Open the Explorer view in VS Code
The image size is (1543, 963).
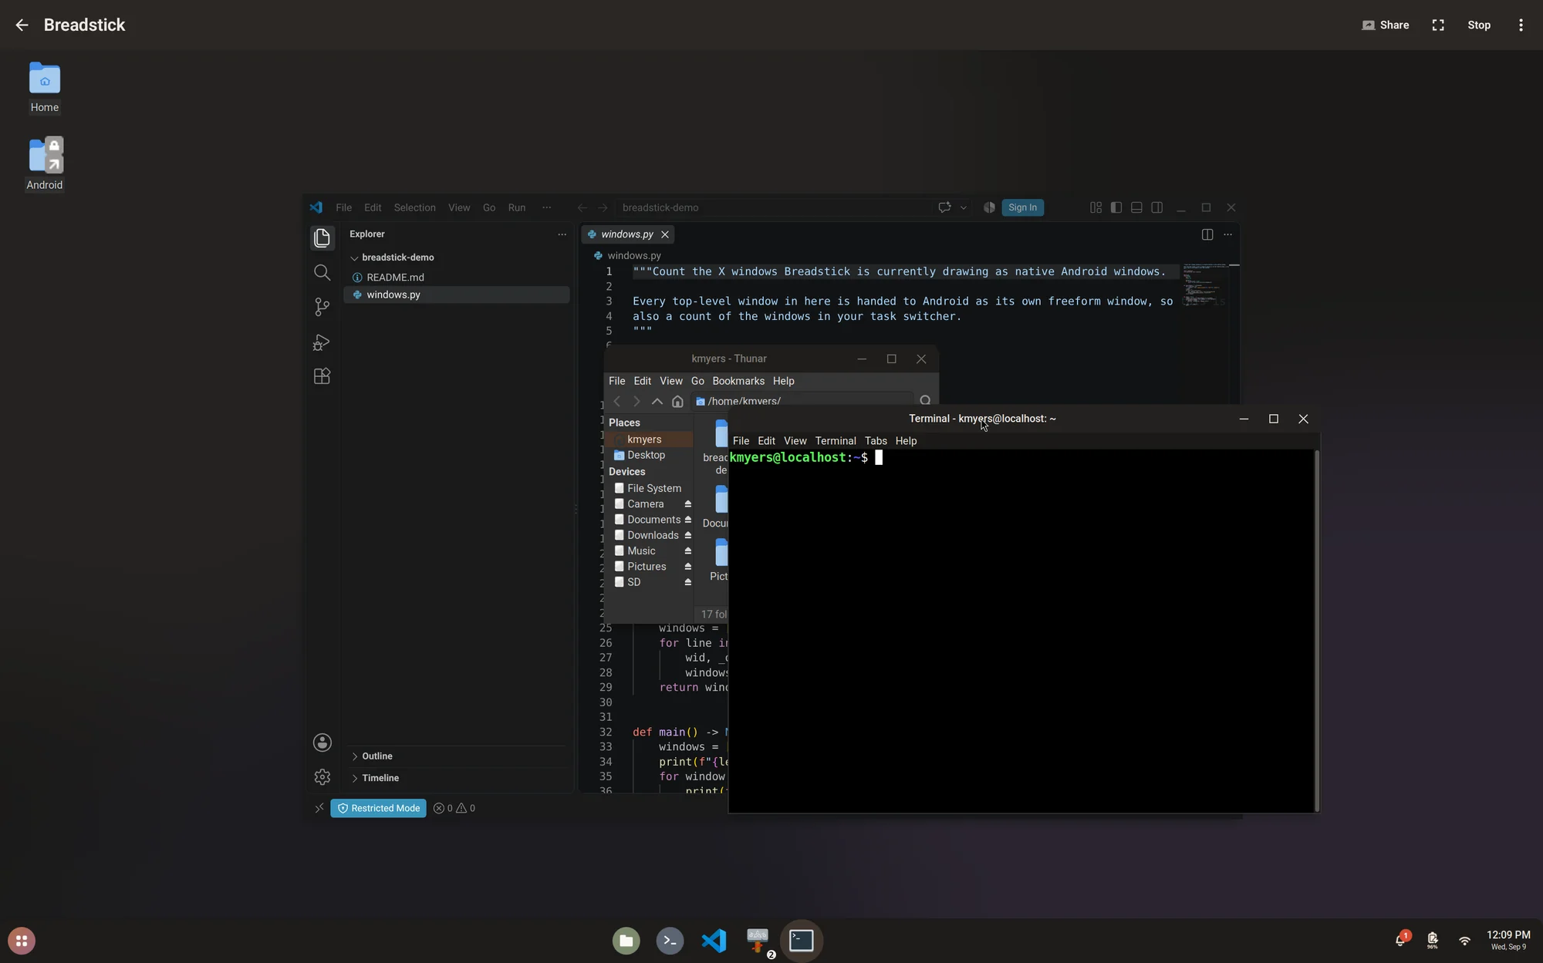(322, 237)
